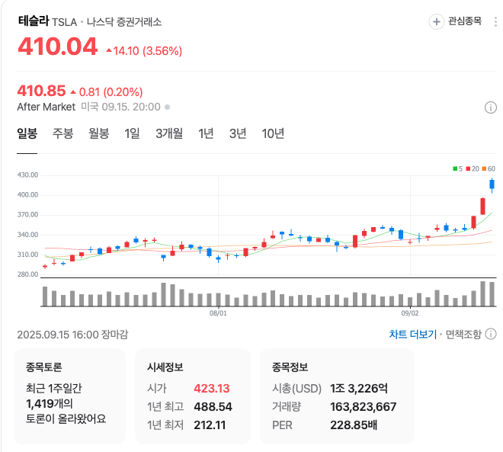Click the 410.85 after market price

(41, 91)
